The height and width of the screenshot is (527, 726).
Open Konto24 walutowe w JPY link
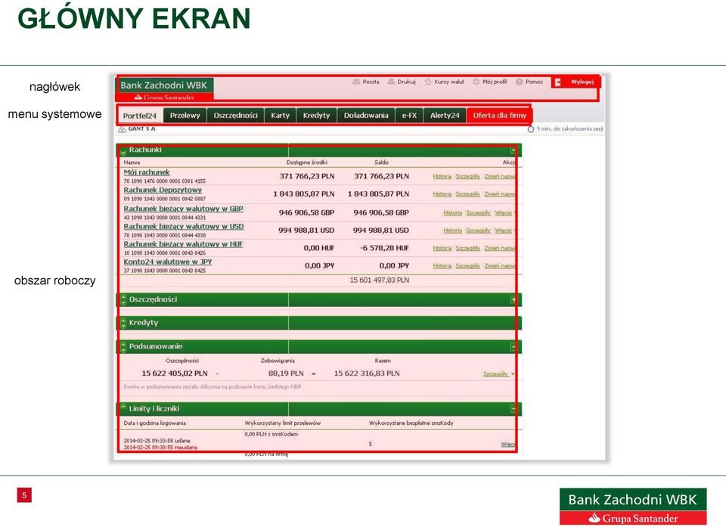click(x=168, y=262)
